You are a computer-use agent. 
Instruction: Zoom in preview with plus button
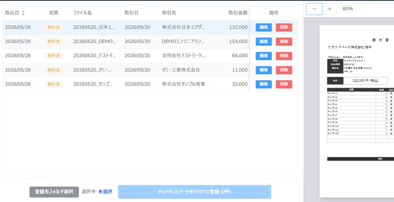[x=330, y=9]
